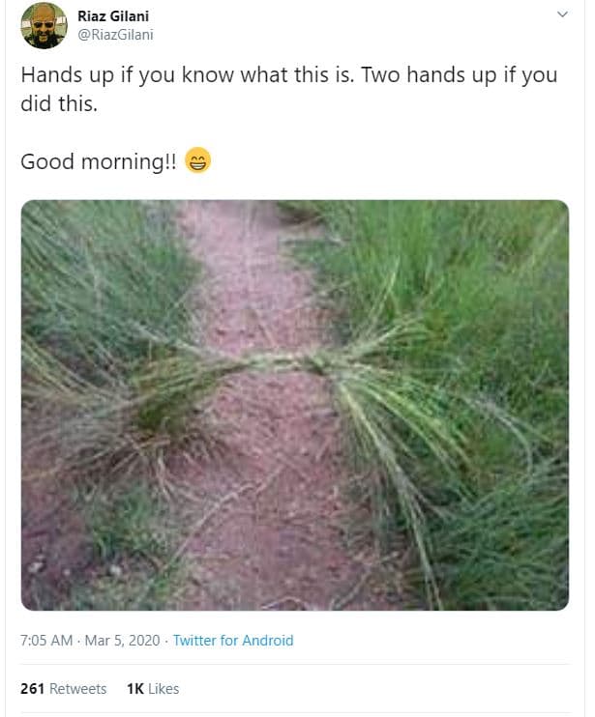Open the @RiazGilani handle link
Image resolution: width=595 pixels, height=717 pixels.
click(x=115, y=35)
